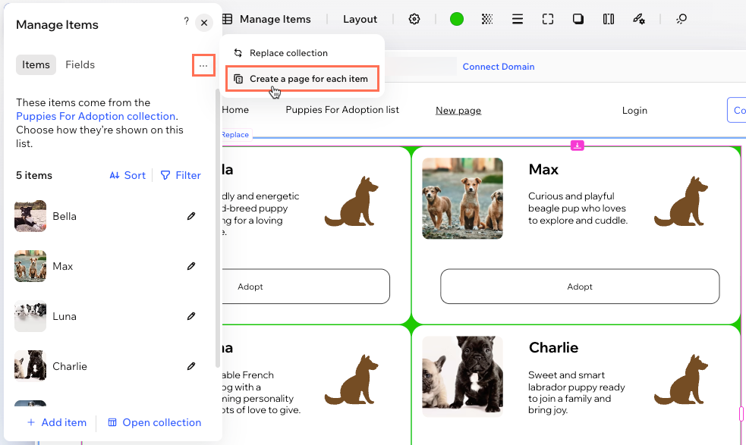The height and width of the screenshot is (445, 746).
Task: Click Add item at panel bottom
Action: pyautogui.click(x=57, y=423)
